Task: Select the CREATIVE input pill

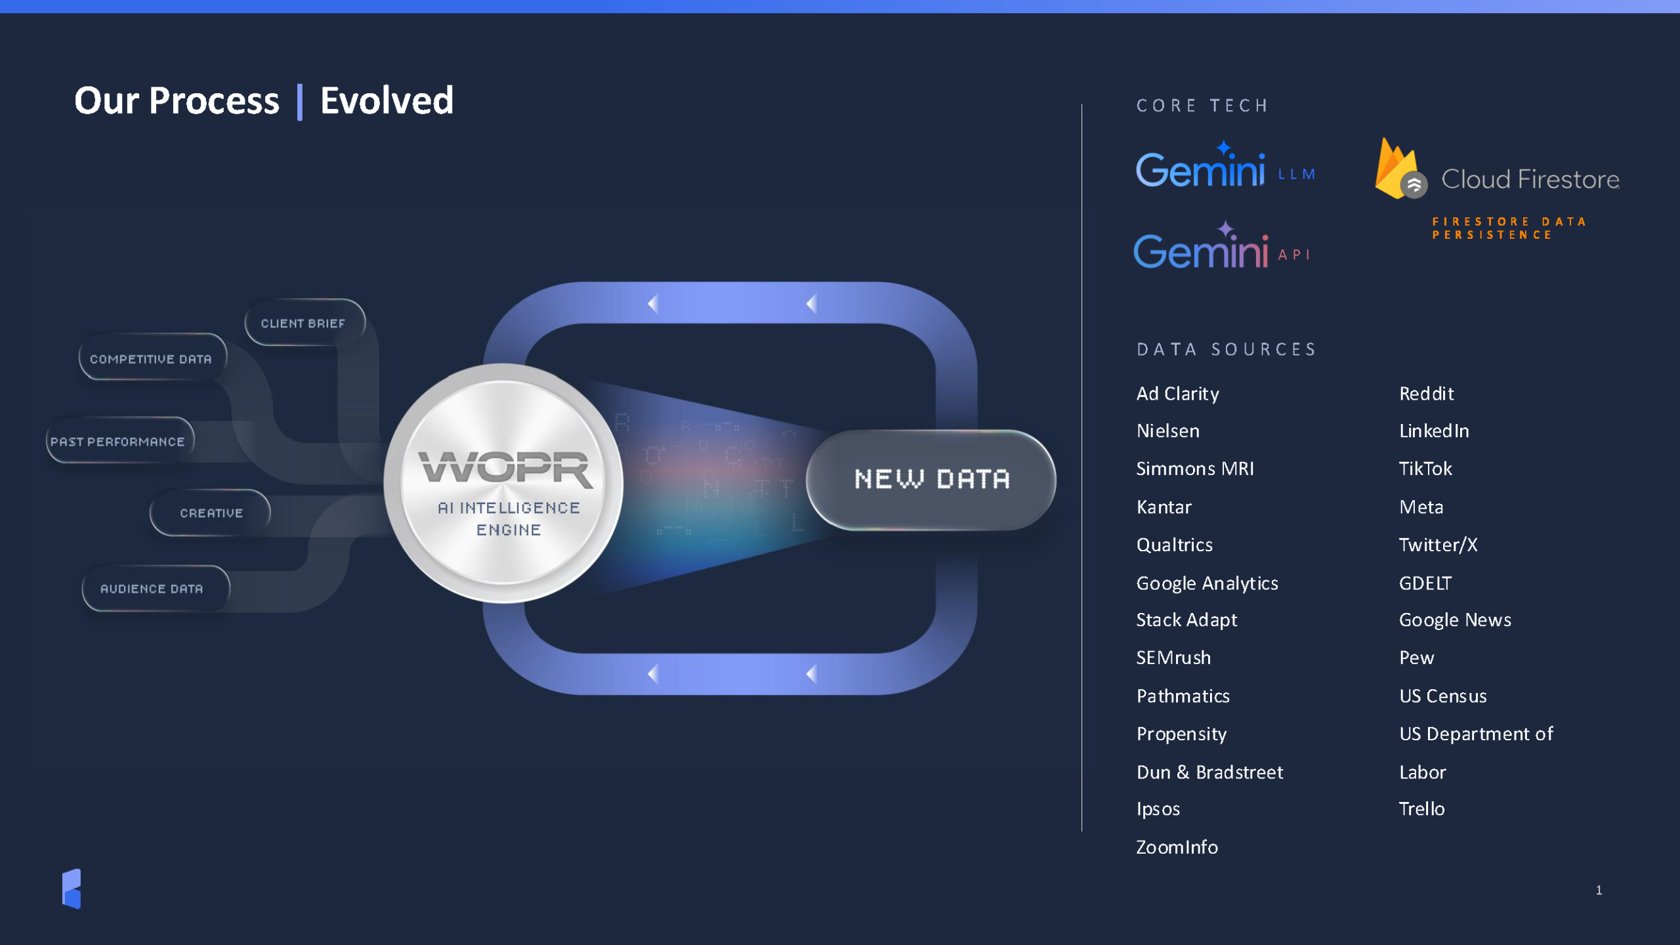Action: 211,513
